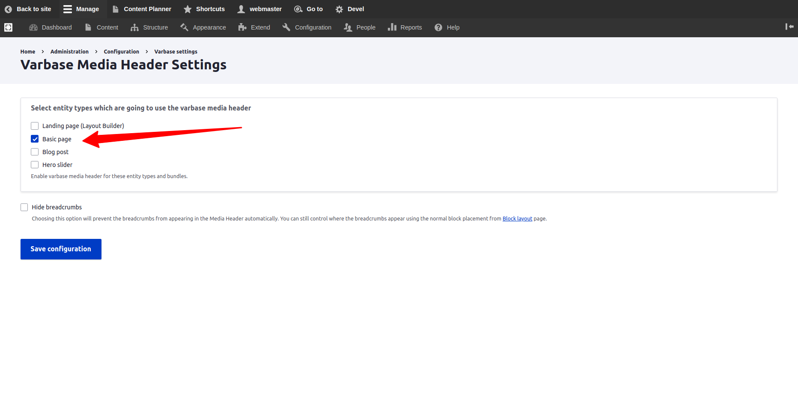Go to Configuration breadcrumb
The width and height of the screenshot is (798, 417).
(122, 51)
